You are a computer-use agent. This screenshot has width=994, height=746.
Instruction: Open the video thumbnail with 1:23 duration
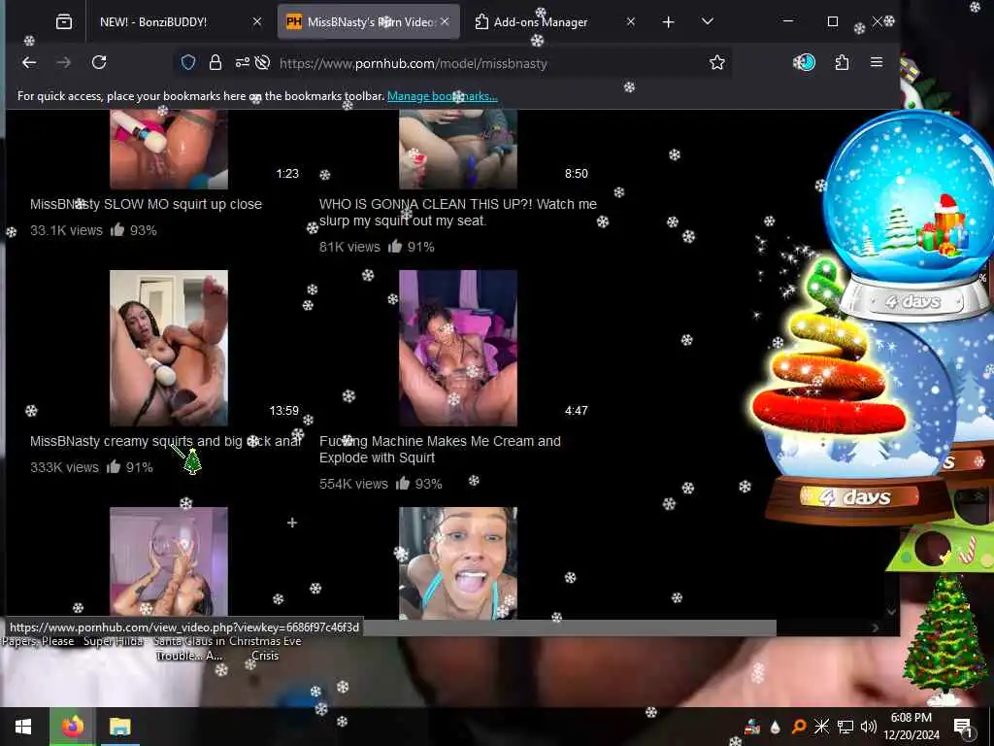[x=169, y=149]
